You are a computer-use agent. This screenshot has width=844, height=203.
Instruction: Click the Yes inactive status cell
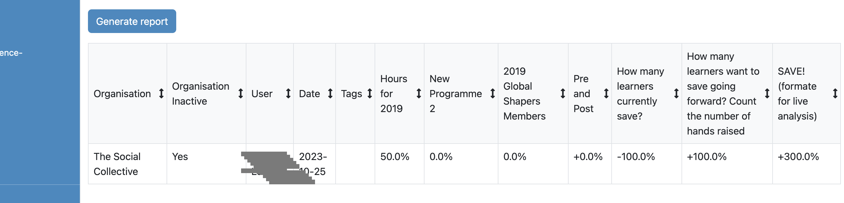(x=206, y=164)
